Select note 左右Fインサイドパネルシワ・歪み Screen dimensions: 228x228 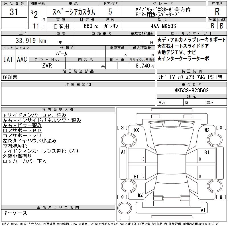tap(42, 120)
